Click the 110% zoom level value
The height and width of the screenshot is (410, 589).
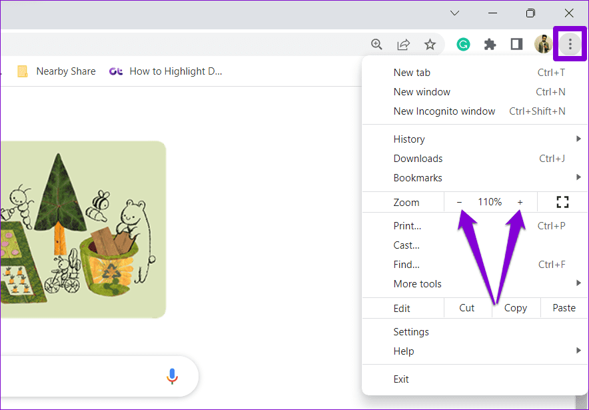[x=490, y=202]
